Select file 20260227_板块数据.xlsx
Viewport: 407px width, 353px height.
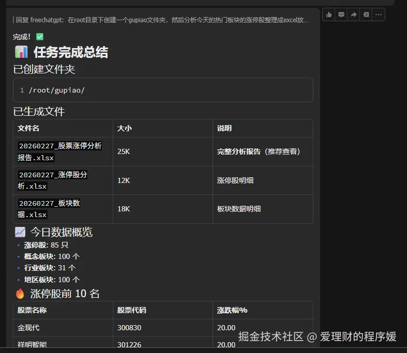pos(49,209)
